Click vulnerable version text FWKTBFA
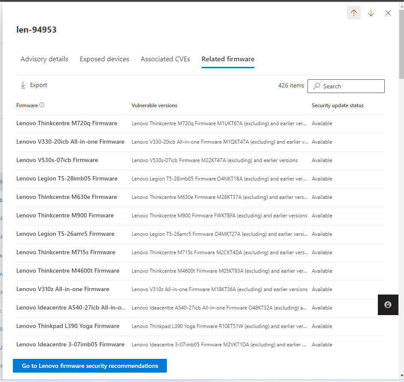 (x=225, y=216)
